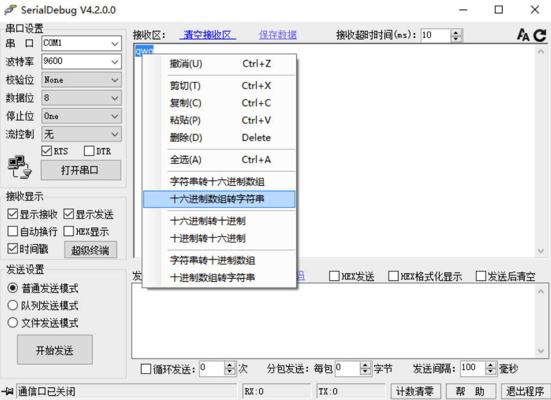This screenshot has height=400, width=551.
Task: Choose 字符串转十进制数组 menu item
Action: click(x=219, y=260)
